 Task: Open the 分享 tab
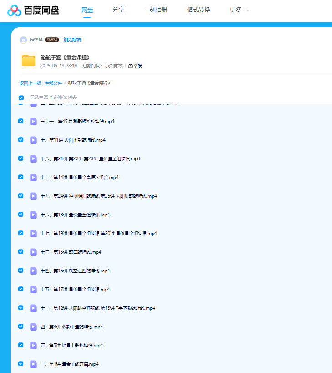(118, 10)
